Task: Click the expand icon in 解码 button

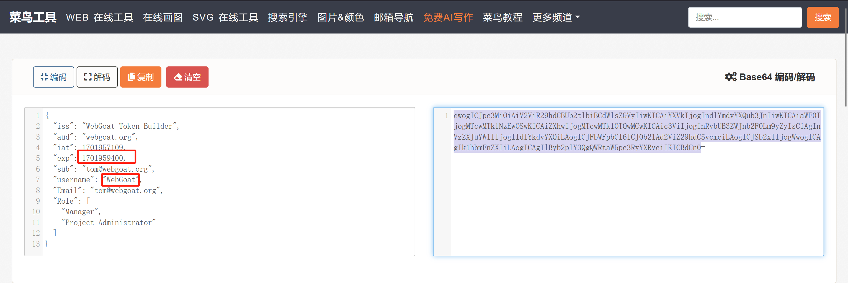Action: pyautogui.click(x=87, y=77)
